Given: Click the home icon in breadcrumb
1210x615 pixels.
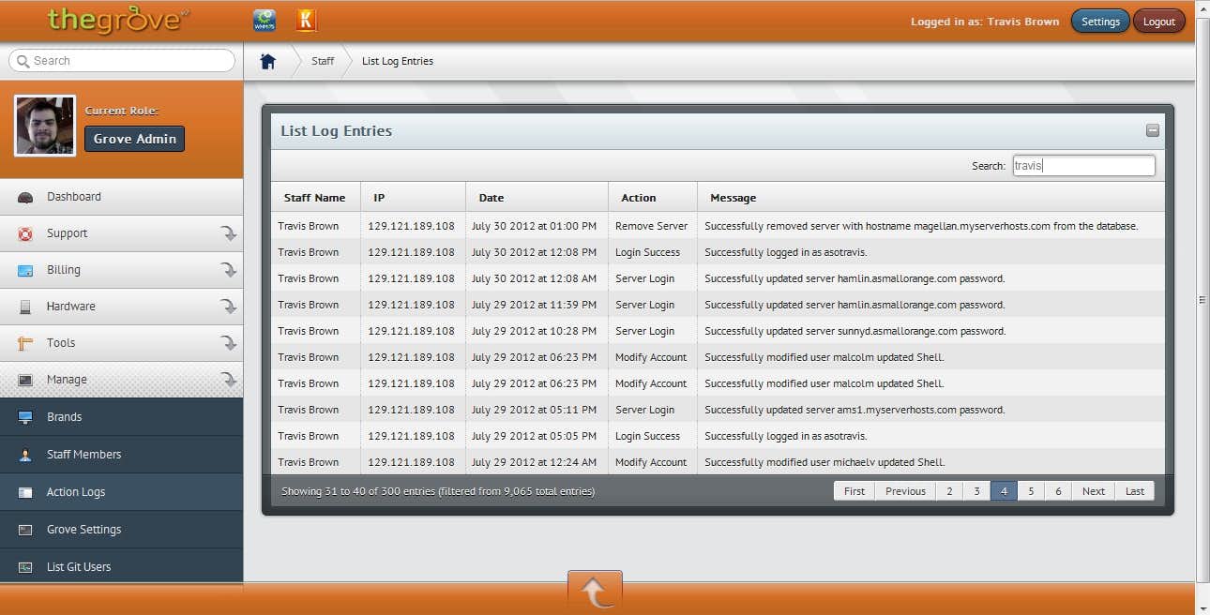Looking at the screenshot, I should pos(268,61).
